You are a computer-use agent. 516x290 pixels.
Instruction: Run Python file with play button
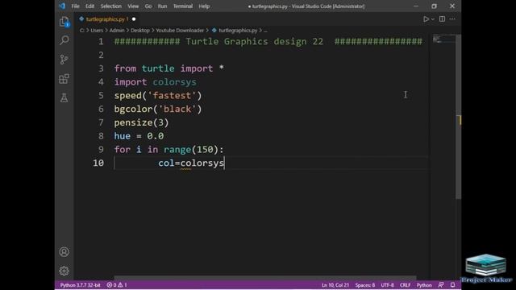[426, 19]
